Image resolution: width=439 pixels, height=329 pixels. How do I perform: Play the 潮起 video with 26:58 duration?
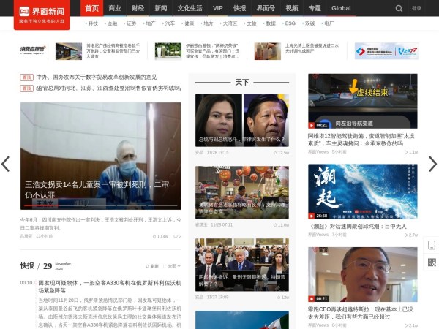click(x=362, y=192)
